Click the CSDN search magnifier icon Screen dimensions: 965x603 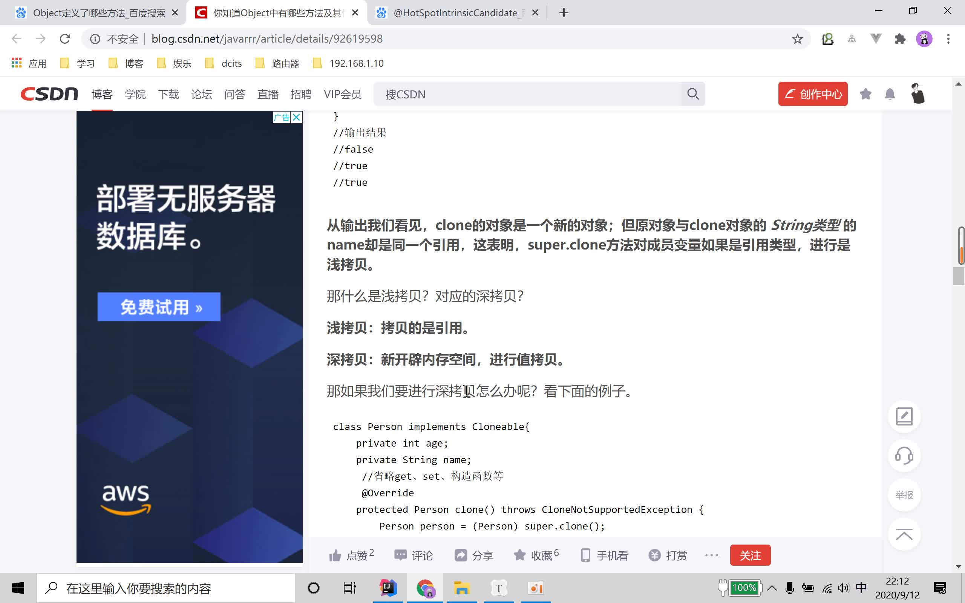click(x=692, y=94)
